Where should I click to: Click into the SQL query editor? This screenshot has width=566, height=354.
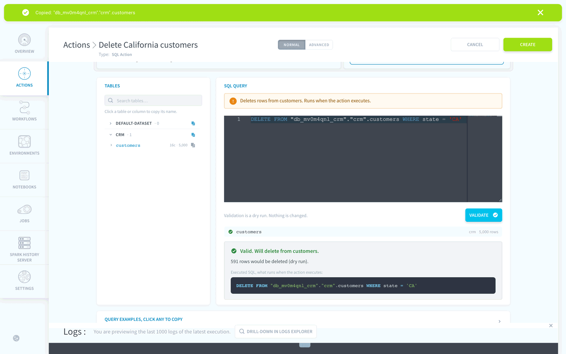363,159
